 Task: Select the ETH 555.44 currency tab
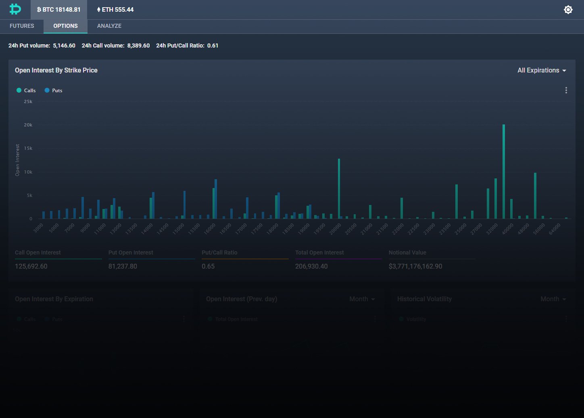[115, 10]
